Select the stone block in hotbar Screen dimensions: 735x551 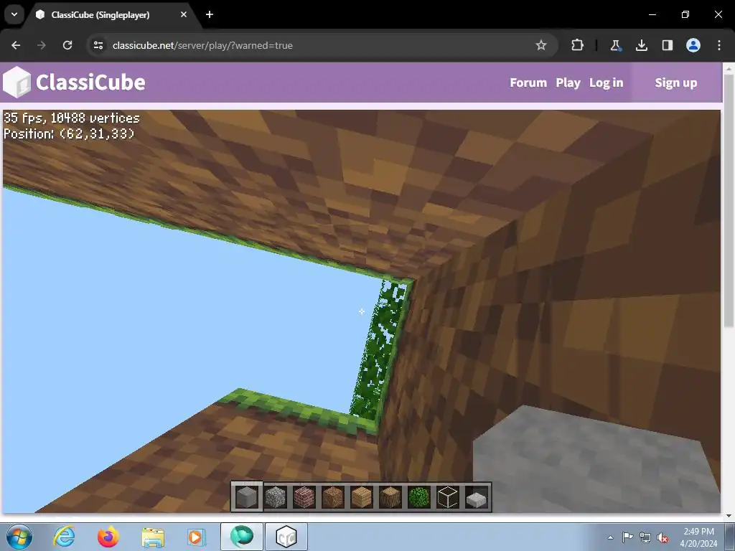click(247, 496)
